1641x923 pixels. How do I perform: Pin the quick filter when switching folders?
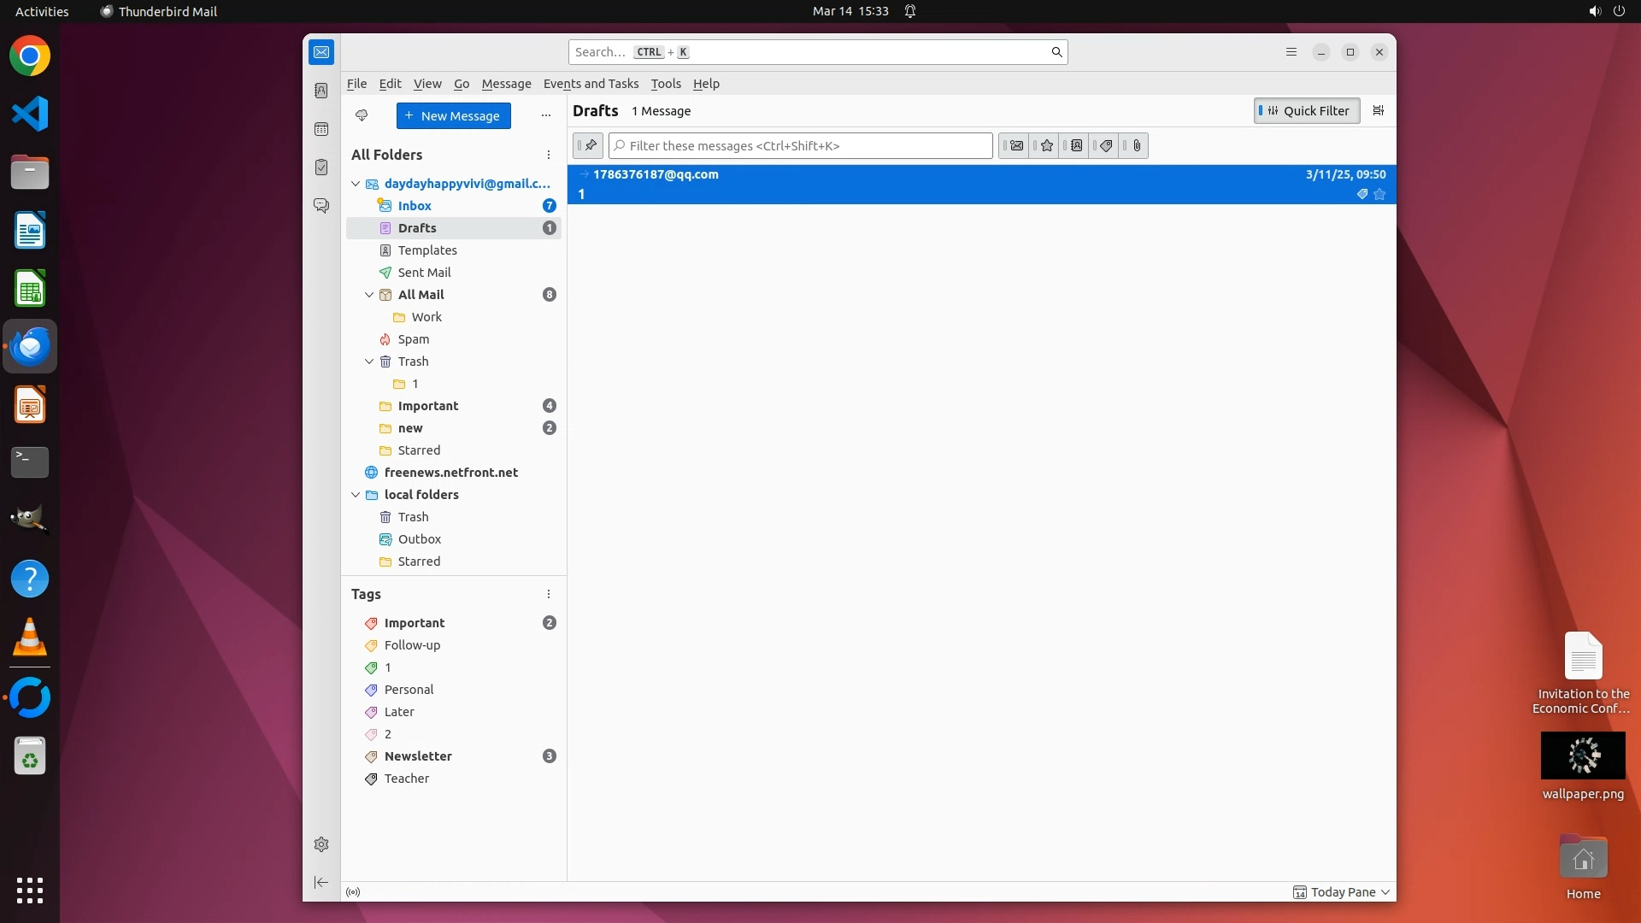589,145
